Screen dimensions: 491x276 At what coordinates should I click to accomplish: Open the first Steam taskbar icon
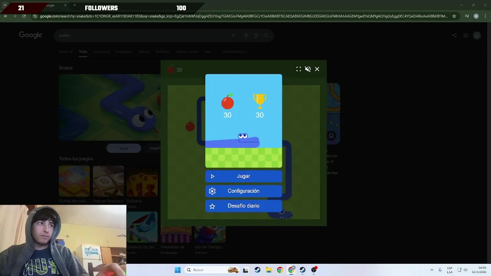tap(257, 270)
